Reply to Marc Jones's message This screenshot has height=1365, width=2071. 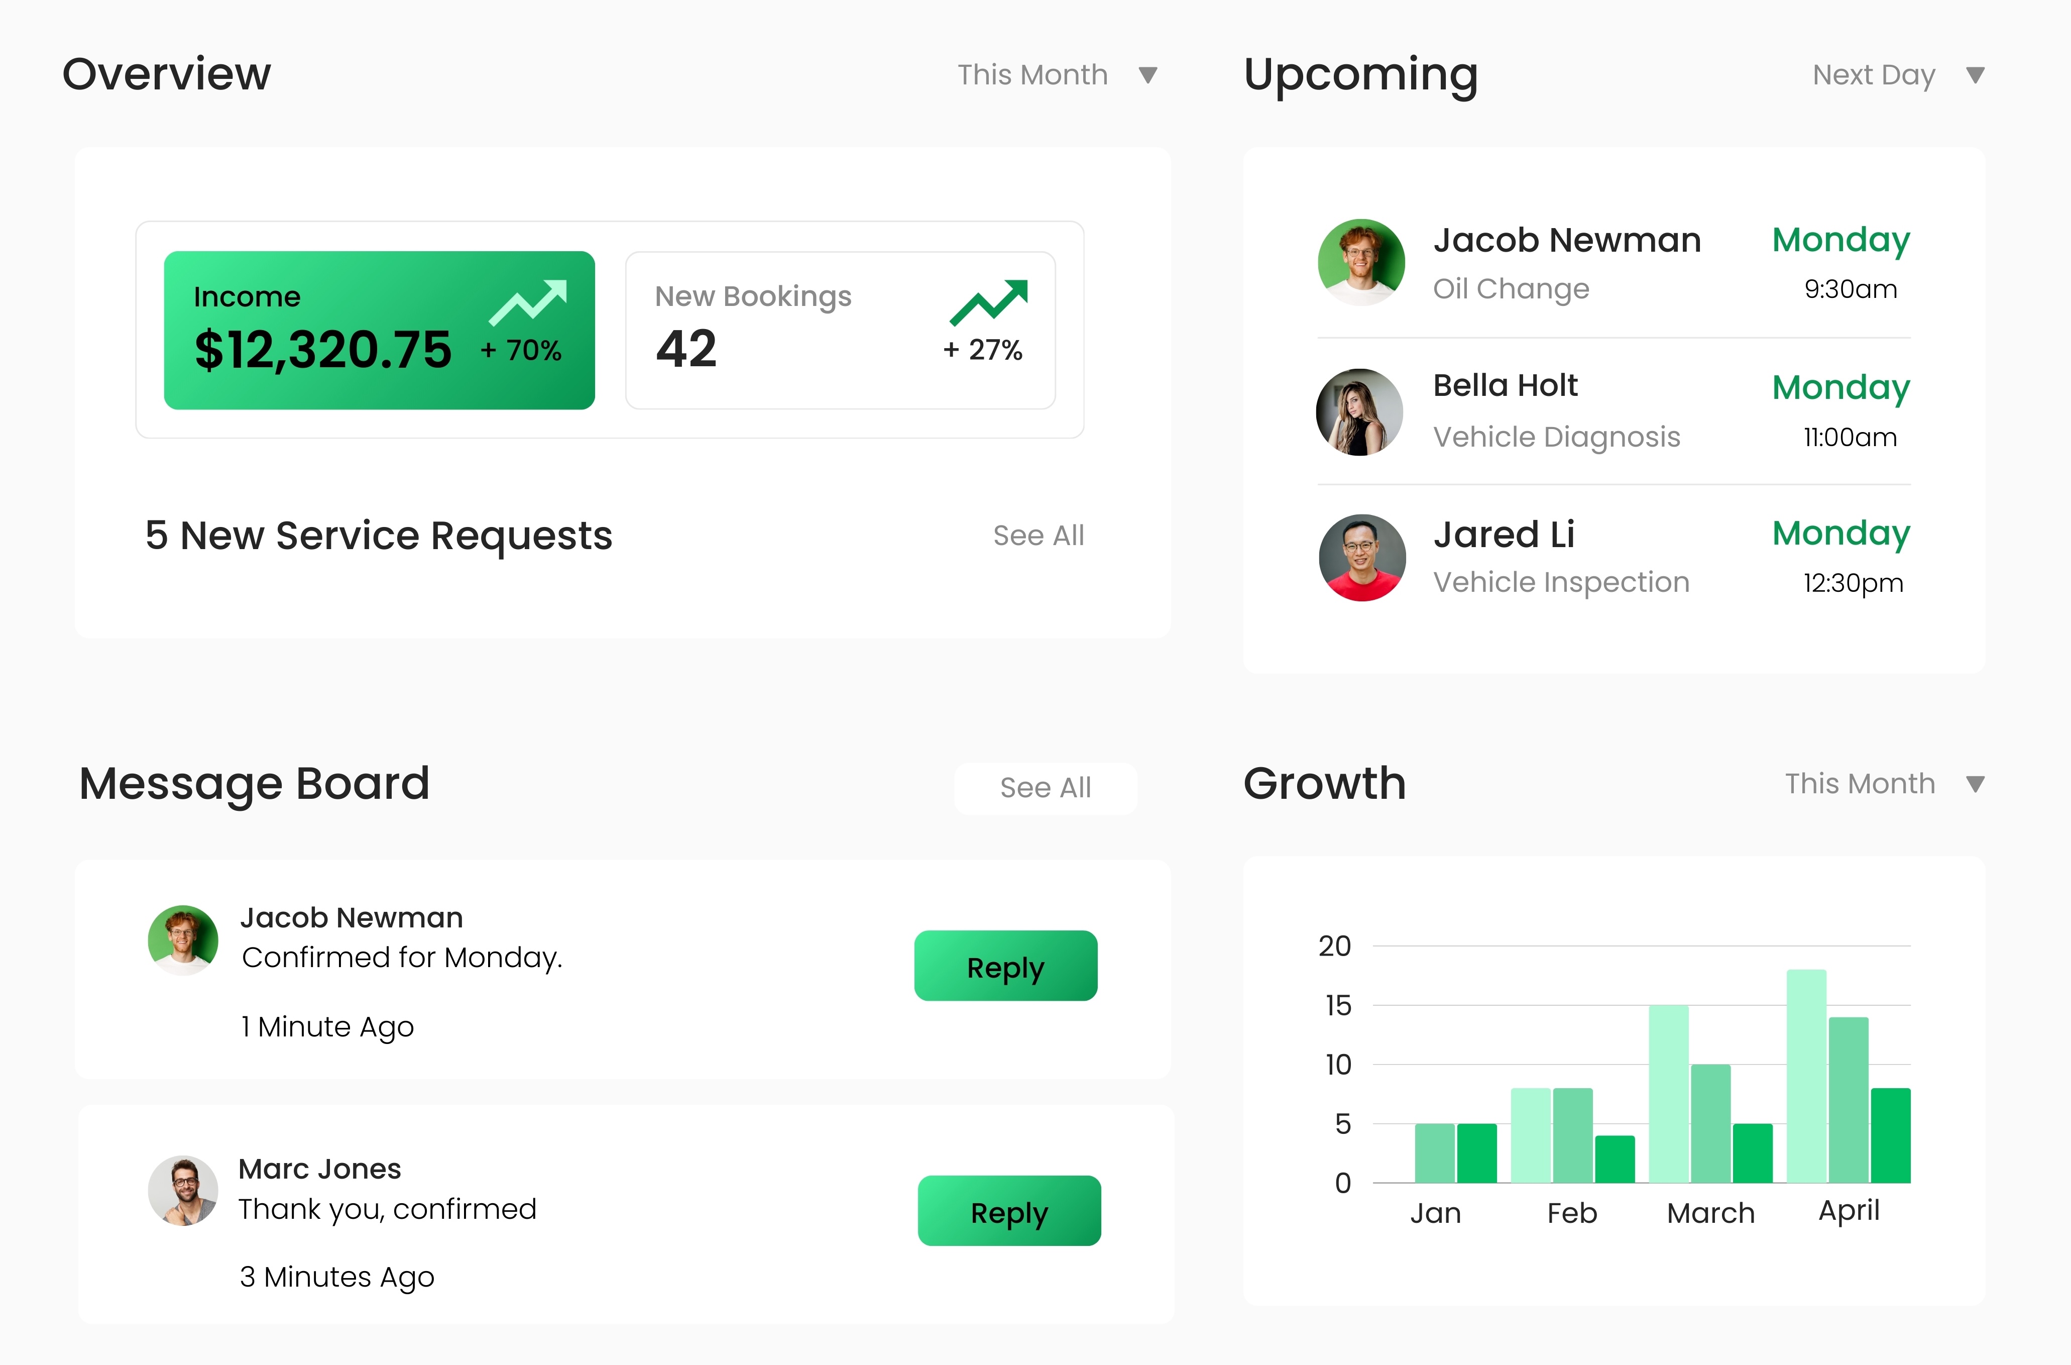1009,1211
